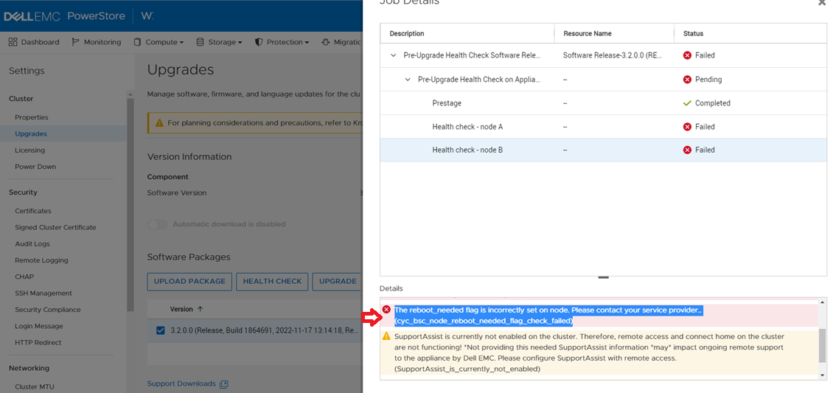Click the Storage database icon

click(200, 42)
